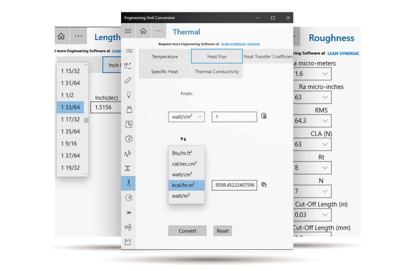Select 1 33/64 in the fraction list
The width and height of the screenshot is (407, 271).
coord(71,107)
